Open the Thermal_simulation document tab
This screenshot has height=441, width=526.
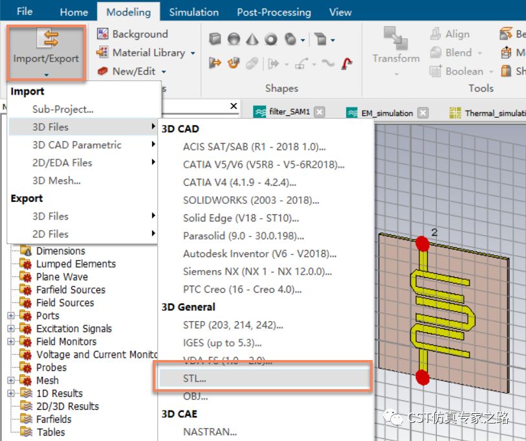(x=487, y=113)
